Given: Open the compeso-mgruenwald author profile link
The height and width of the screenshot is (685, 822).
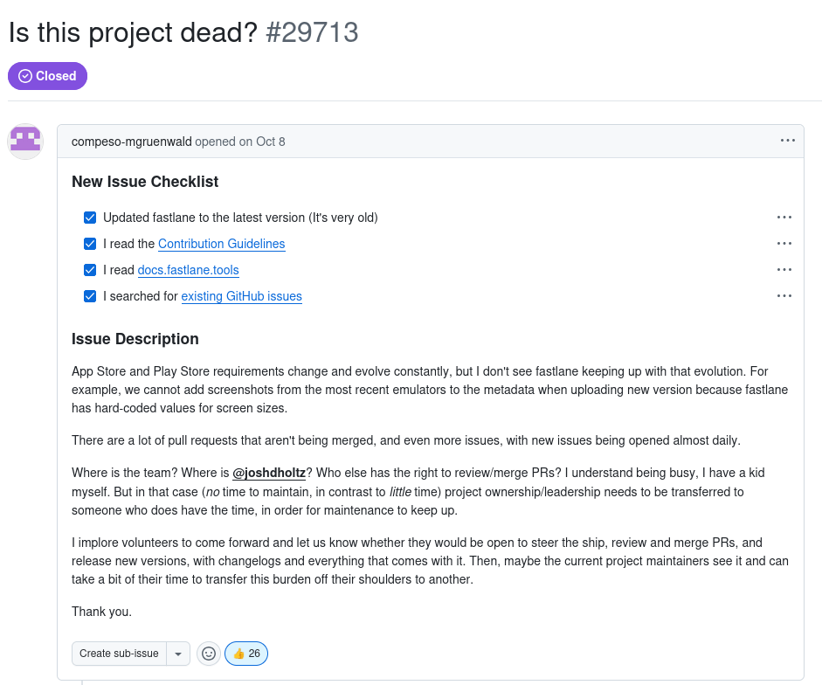Looking at the screenshot, I should coord(131,142).
